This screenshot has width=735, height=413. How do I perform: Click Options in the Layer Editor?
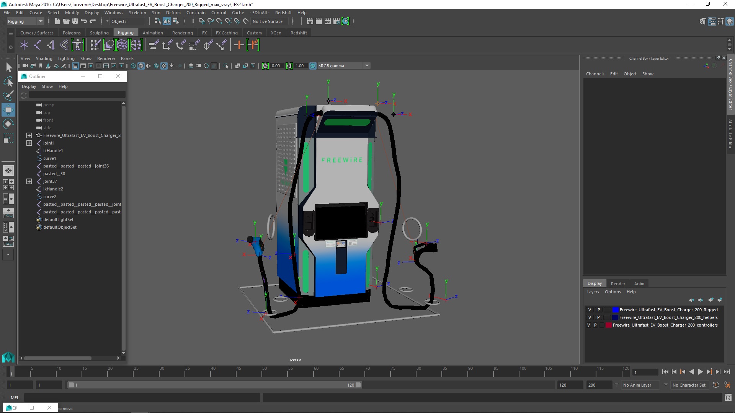tap(612, 292)
